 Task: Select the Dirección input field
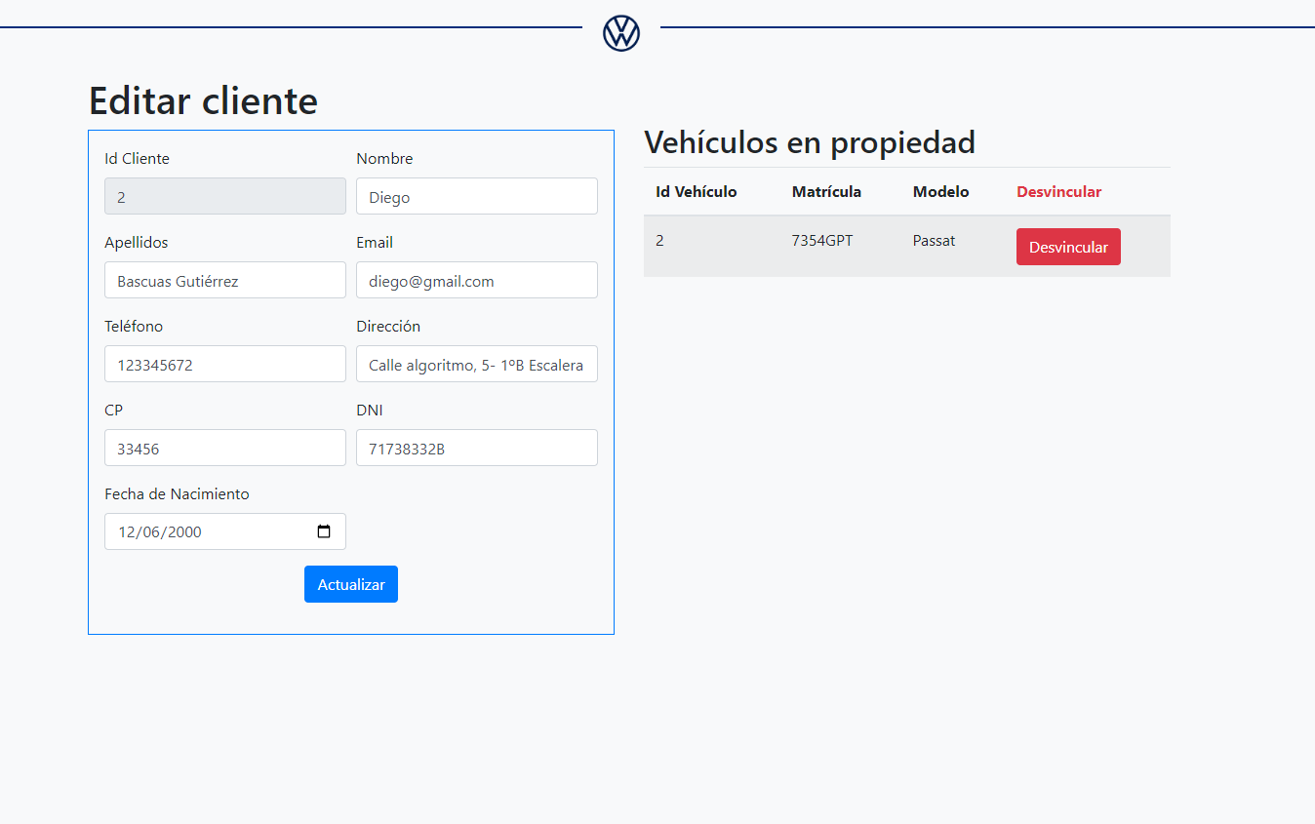[x=476, y=364]
